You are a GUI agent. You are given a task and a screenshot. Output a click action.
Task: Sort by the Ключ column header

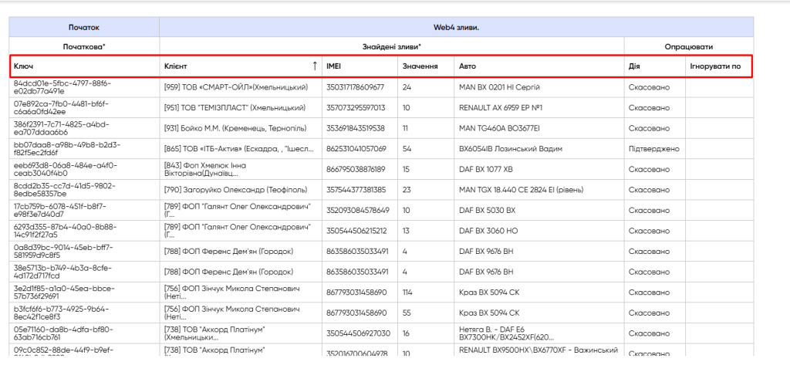pyautogui.click(x=24, y=66)
